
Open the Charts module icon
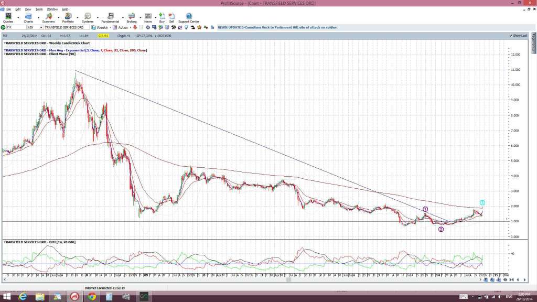(28, 16)
